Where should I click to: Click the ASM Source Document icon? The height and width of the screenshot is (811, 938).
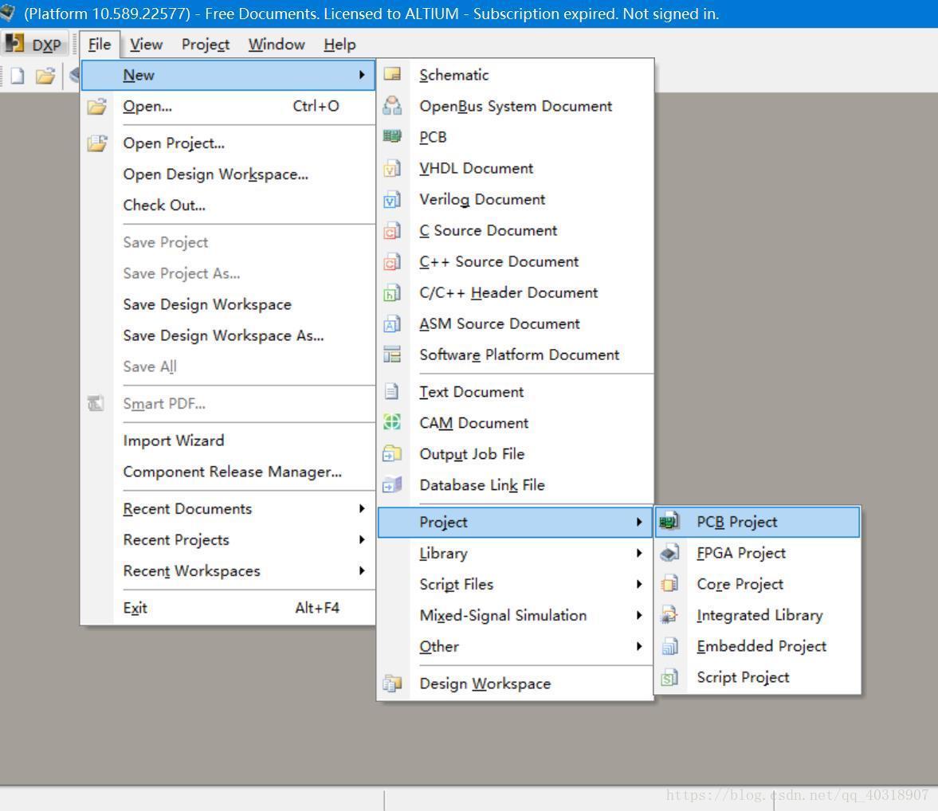click(392, 323)
